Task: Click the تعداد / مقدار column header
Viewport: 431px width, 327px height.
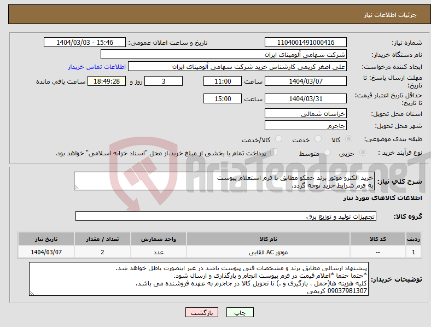Action: [102, 239]
